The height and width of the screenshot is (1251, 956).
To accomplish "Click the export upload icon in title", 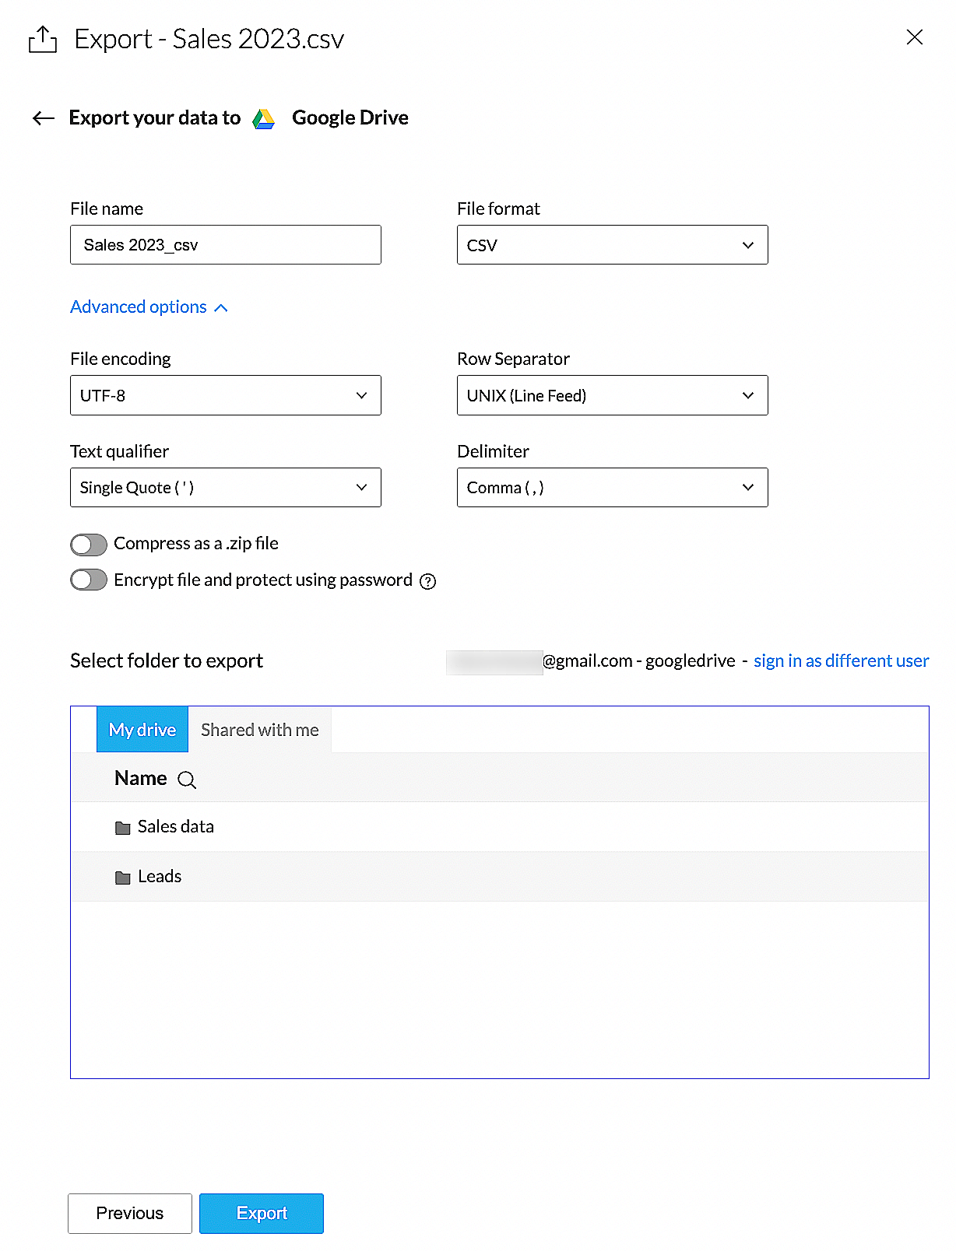I will pos(43,39).
